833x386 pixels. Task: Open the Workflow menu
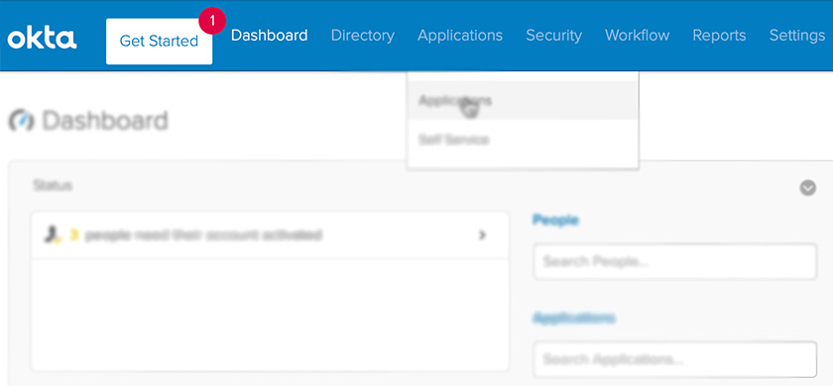click(x=637, y=36)
